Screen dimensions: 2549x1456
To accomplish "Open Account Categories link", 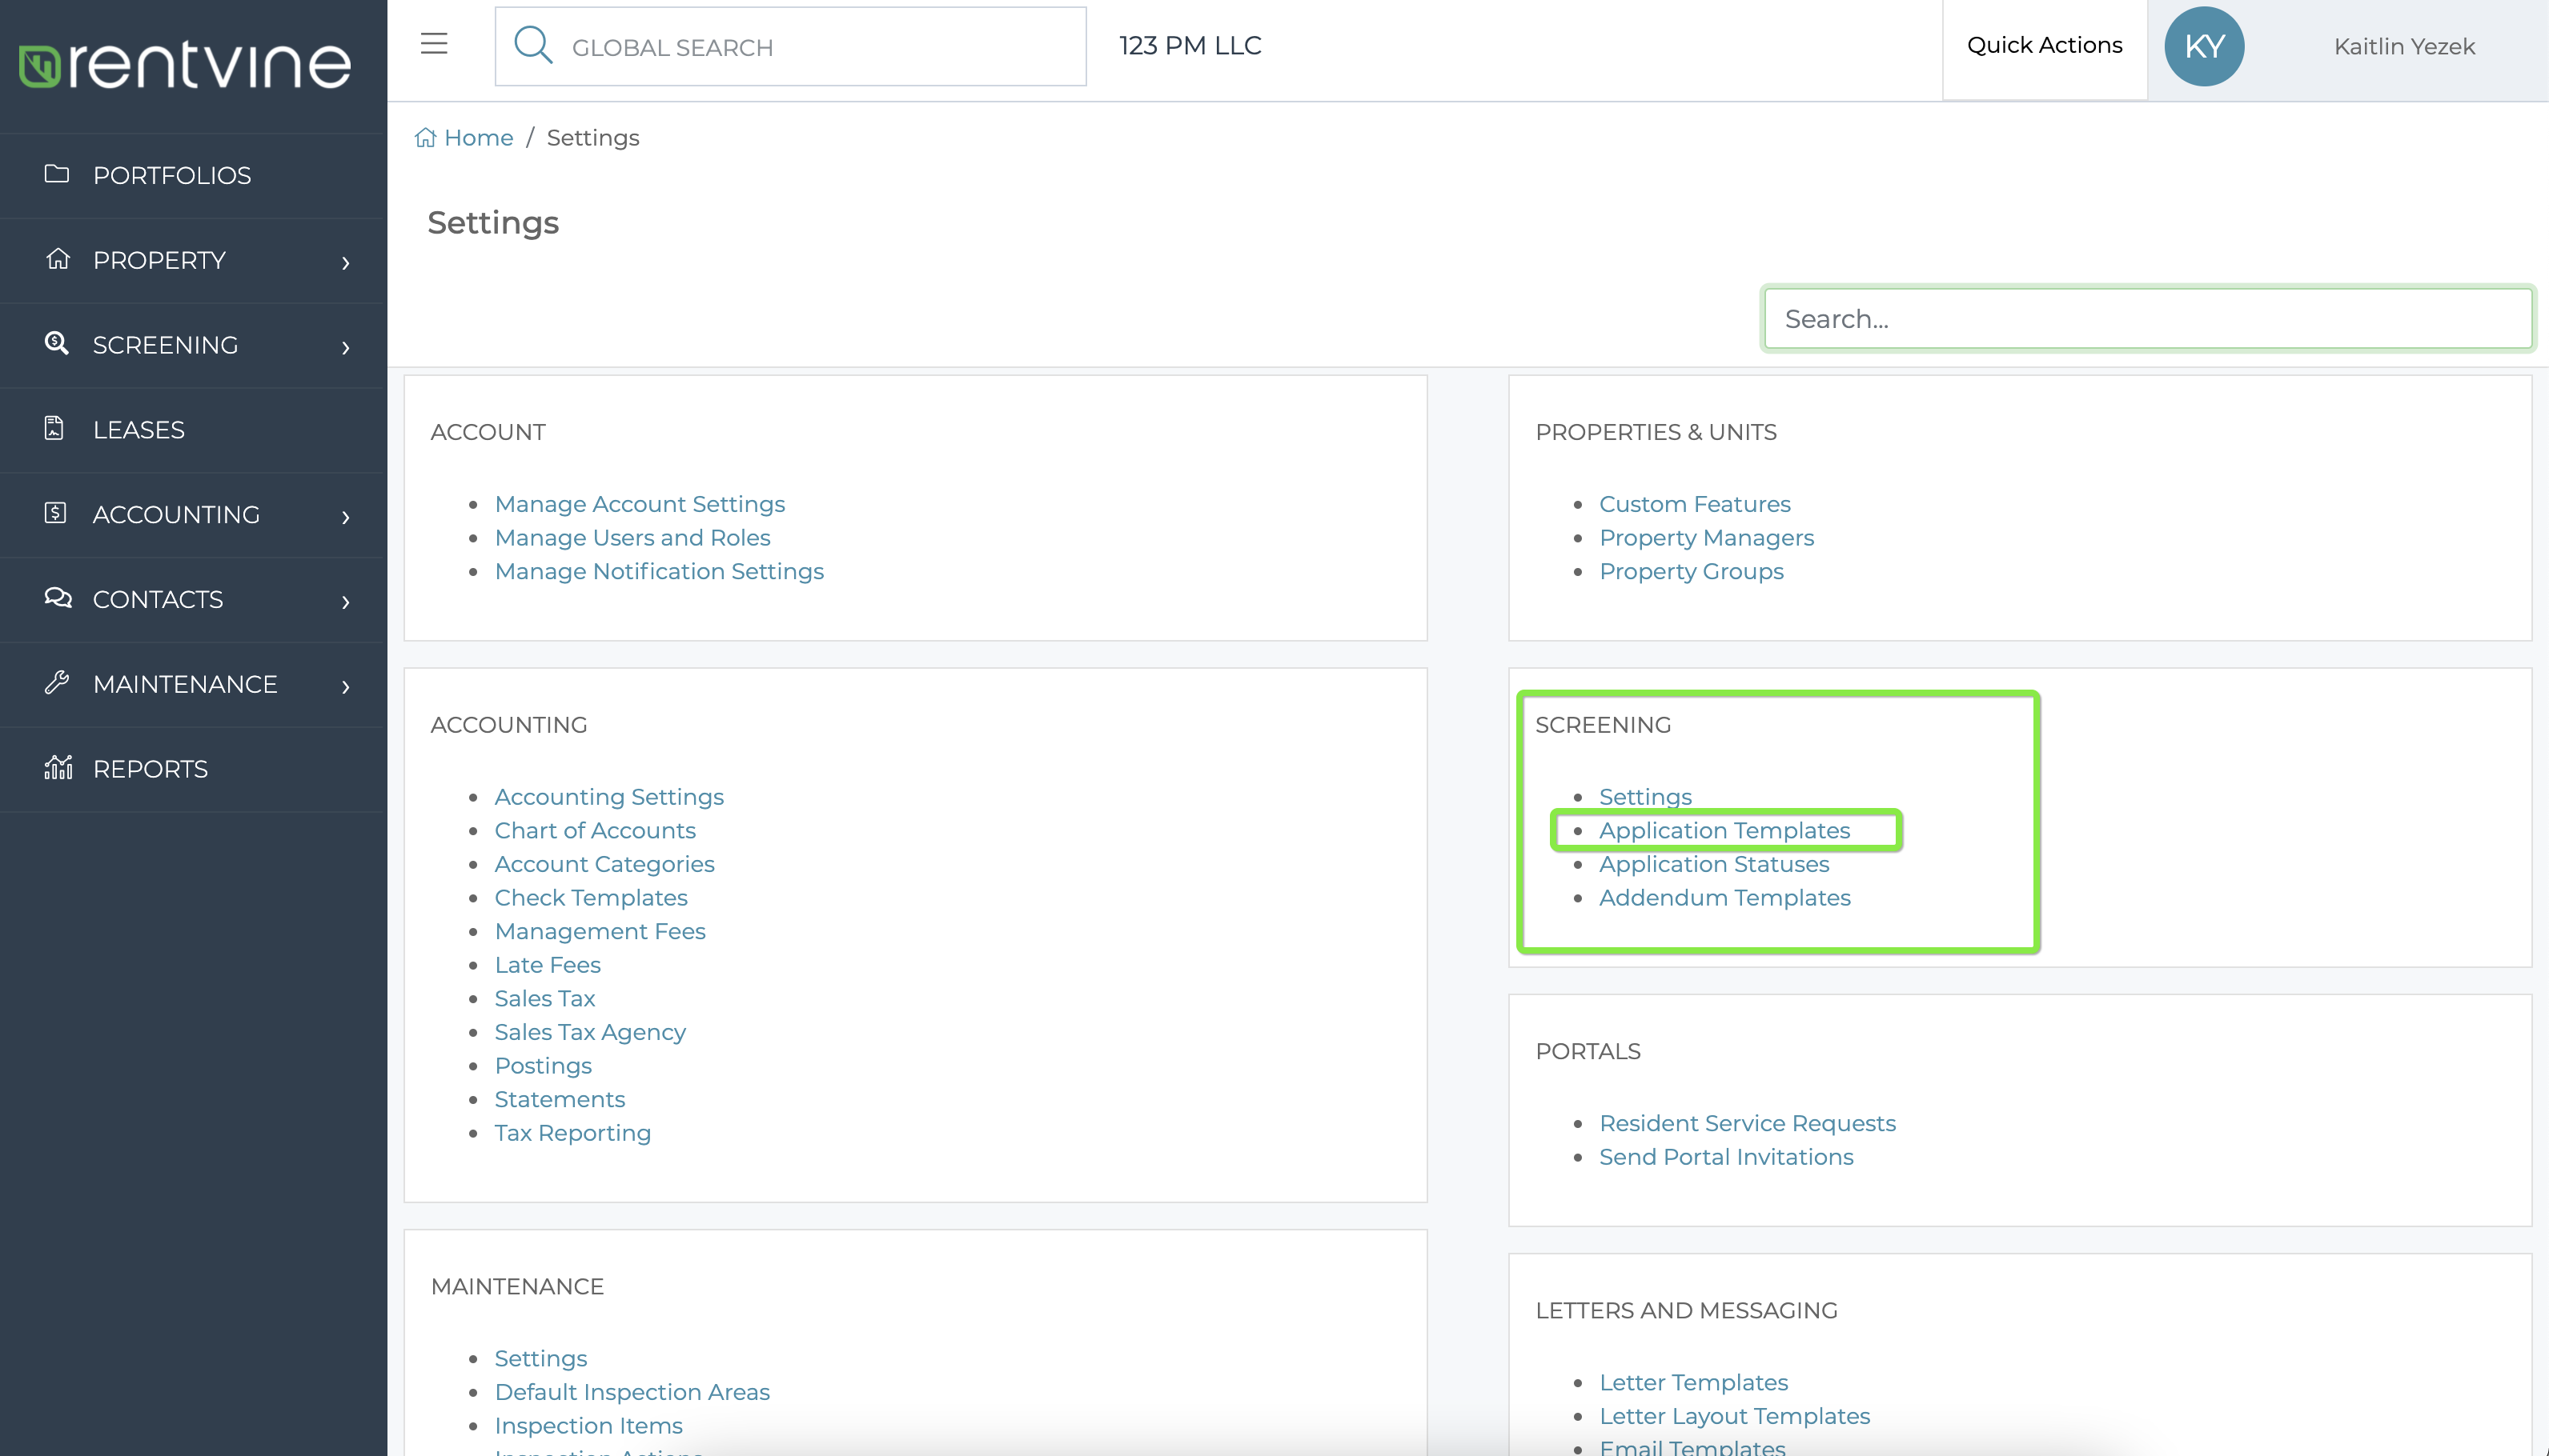I will (604, 864).
